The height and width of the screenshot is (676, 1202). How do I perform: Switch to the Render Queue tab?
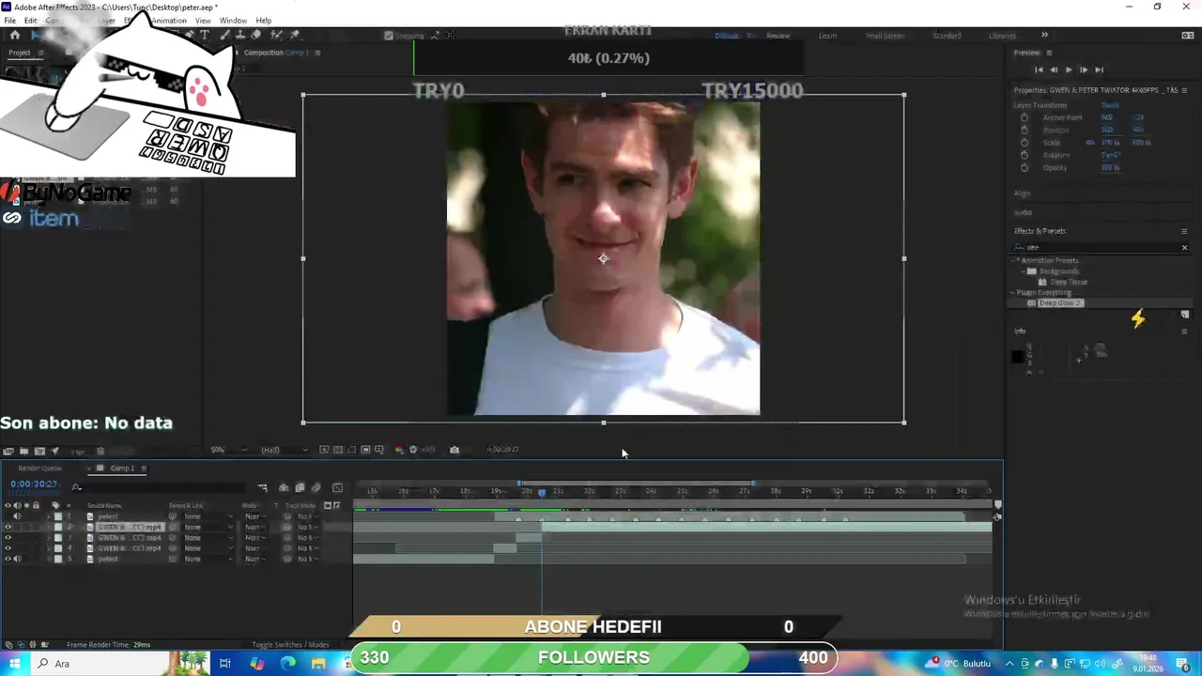tap(40, 468)
